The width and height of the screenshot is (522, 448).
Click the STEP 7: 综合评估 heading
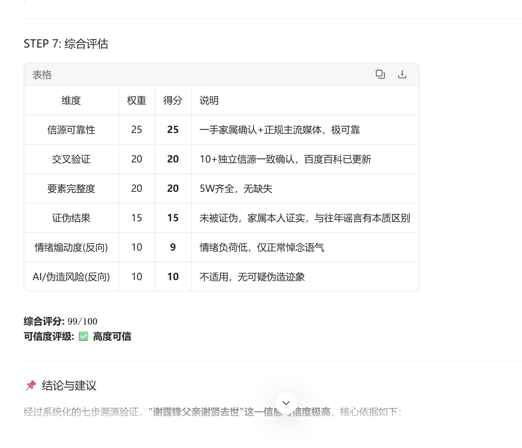tap(66, 44)
